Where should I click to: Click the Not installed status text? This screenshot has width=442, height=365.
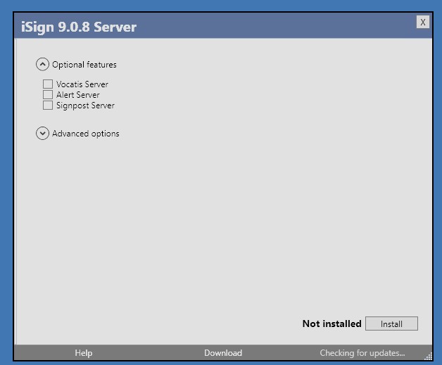(x=331, y=324)
